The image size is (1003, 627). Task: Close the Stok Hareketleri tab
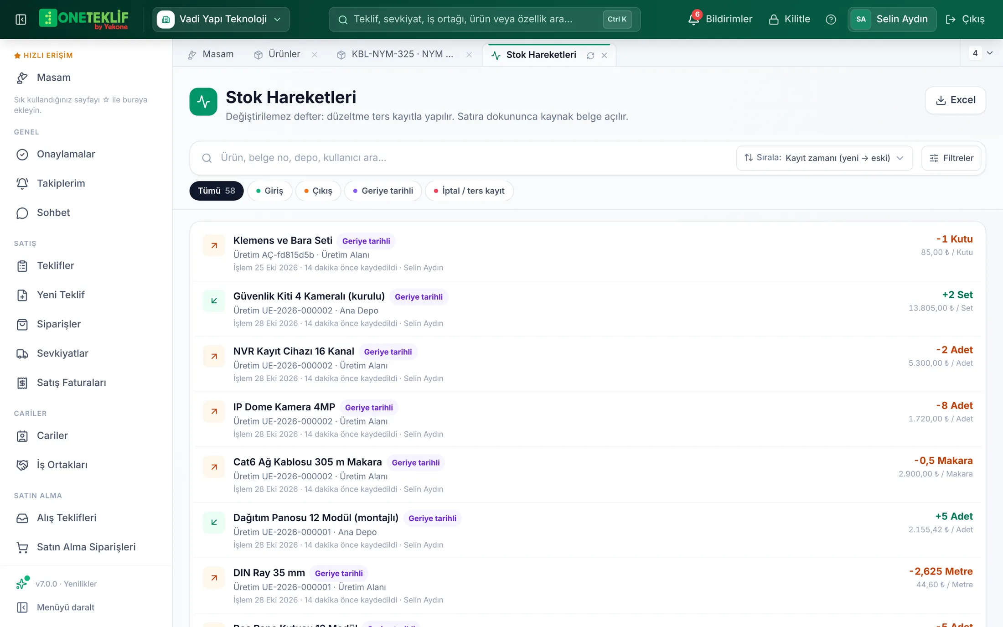604,55
